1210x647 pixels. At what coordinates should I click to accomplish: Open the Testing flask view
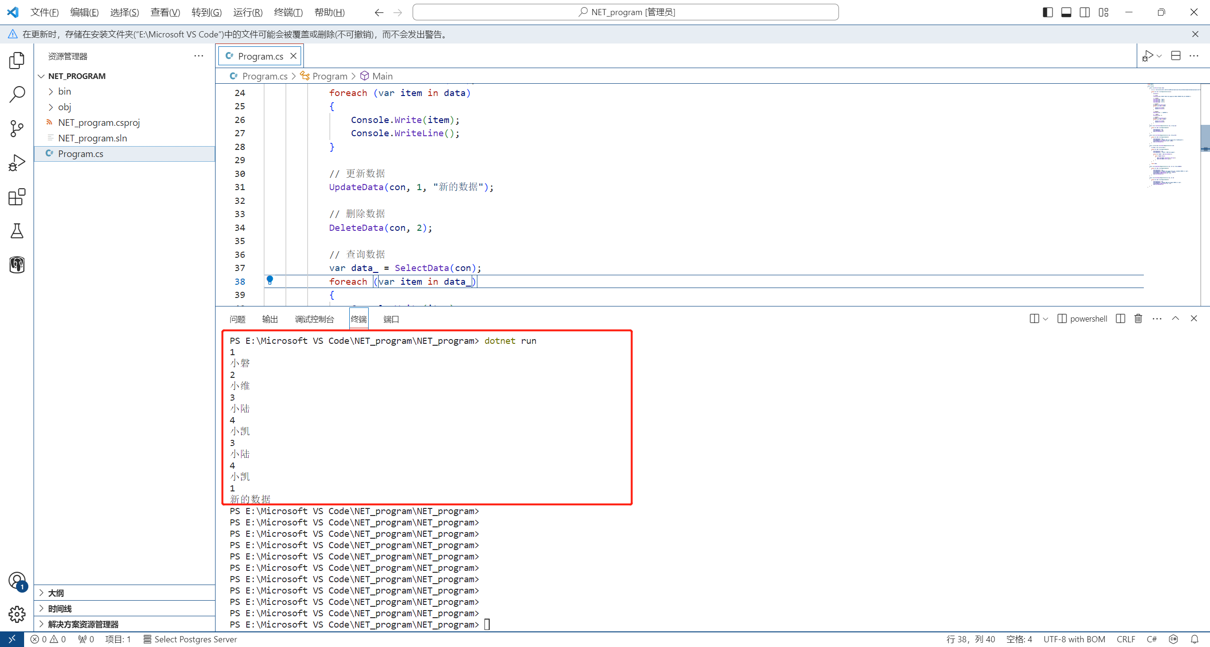pos(17,231)
